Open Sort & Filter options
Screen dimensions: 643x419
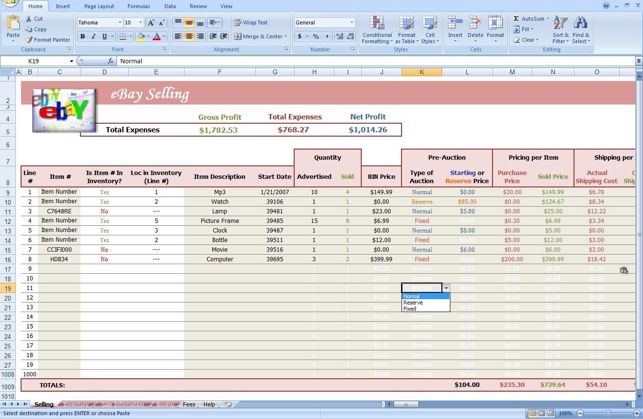(x=560, y=30)
